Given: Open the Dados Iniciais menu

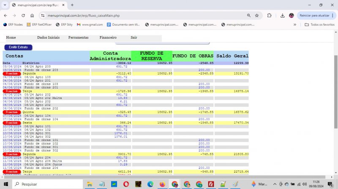Looking at the screenshot, I should click(48, 37).
